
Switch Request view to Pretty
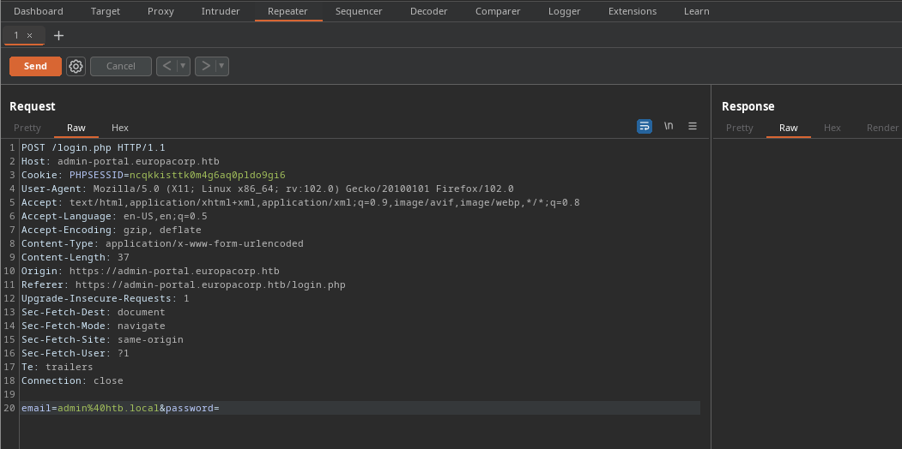27,128
